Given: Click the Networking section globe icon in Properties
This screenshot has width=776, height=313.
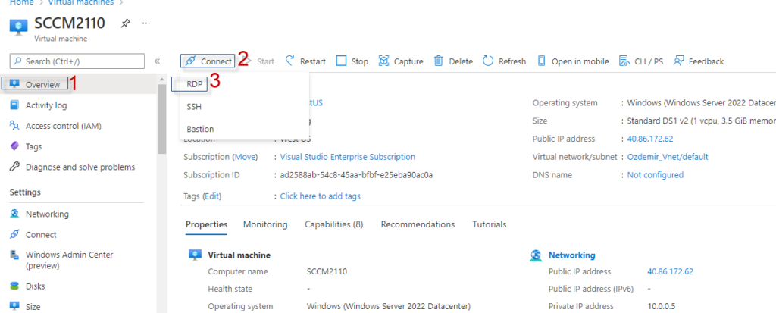Looking at the screenshot, I should point(536,255).
